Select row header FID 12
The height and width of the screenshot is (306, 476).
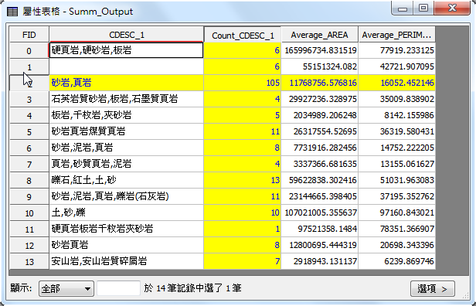(x=29, y=245)
